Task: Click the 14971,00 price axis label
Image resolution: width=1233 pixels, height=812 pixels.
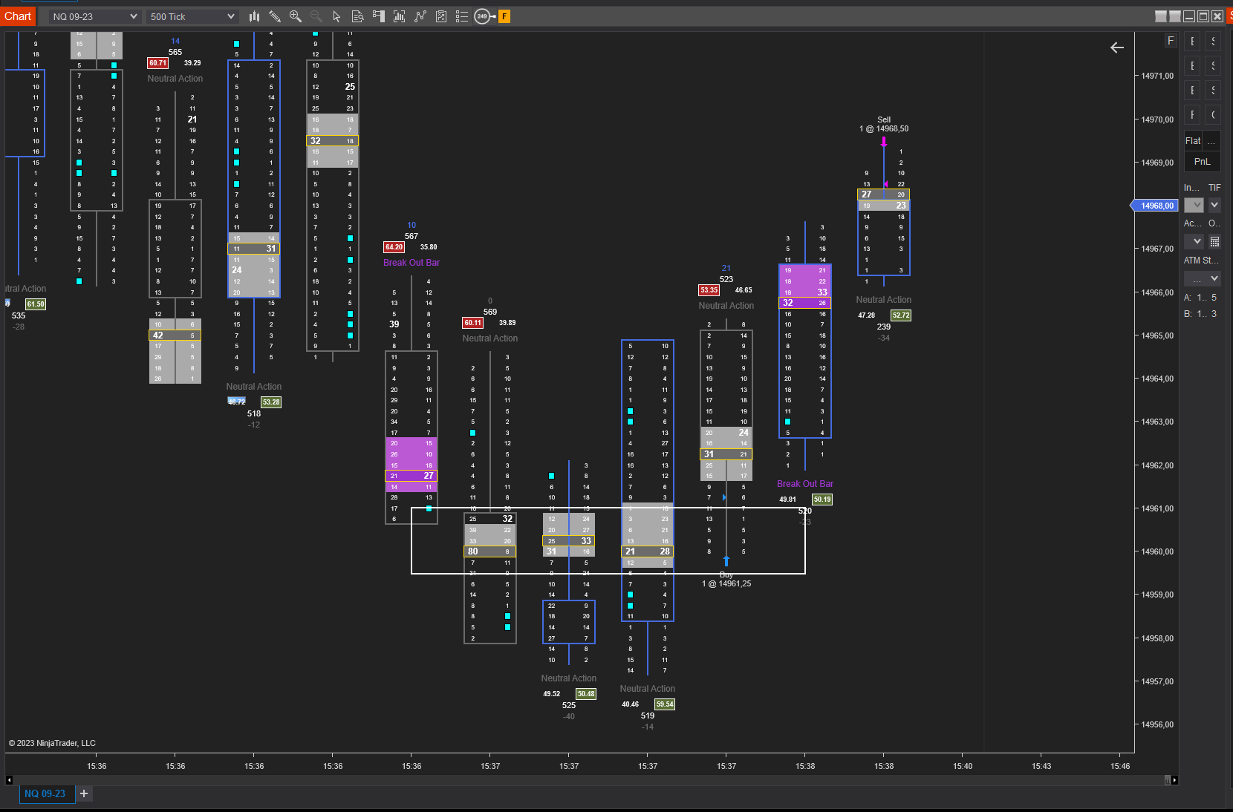Action: (1157, 76)
